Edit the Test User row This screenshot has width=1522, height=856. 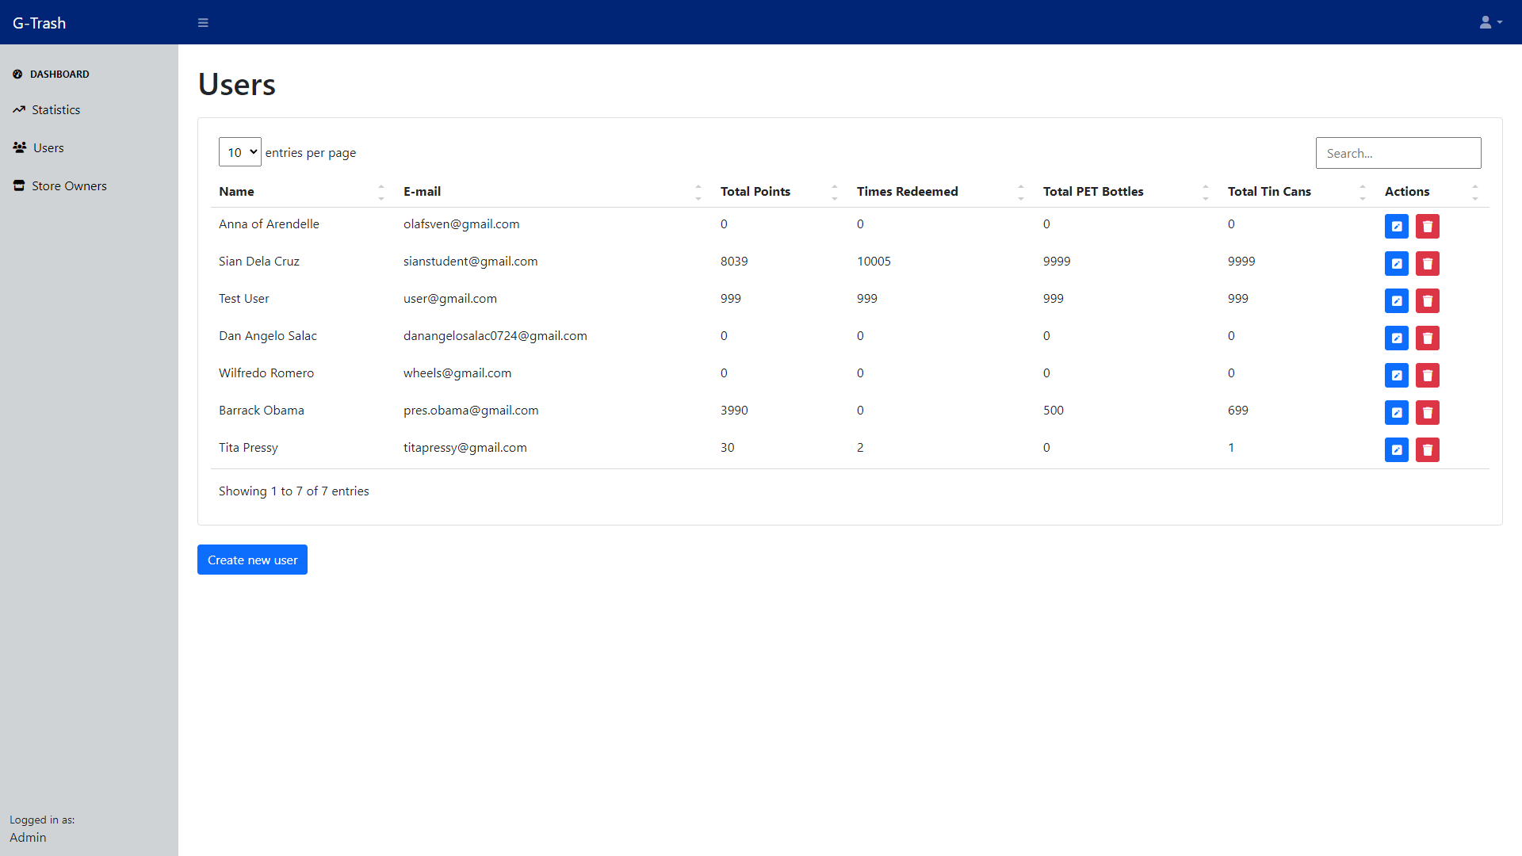click(x=1396, y=301)
